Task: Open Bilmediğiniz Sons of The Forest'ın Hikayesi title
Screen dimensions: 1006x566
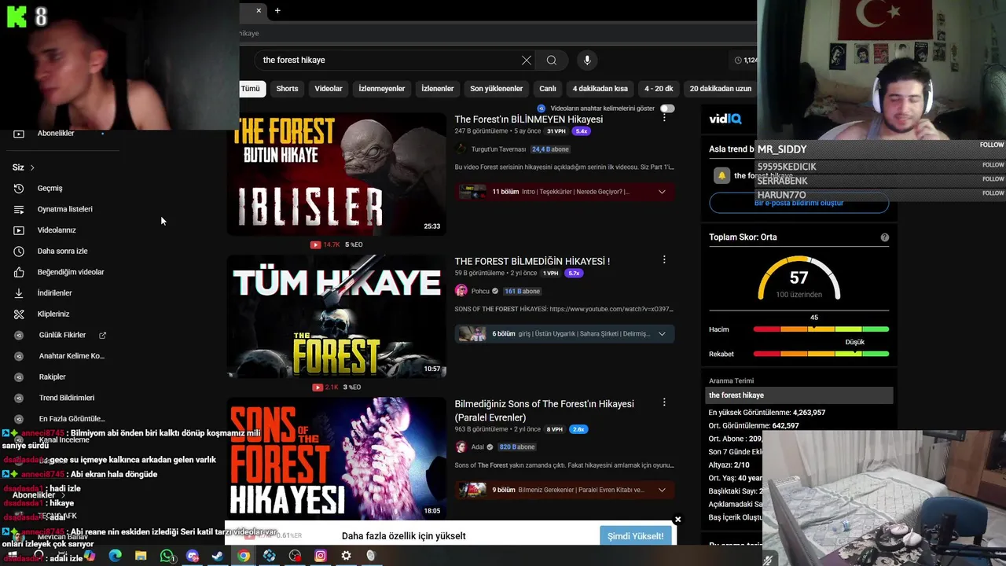Action: click(x=544, y=410)
